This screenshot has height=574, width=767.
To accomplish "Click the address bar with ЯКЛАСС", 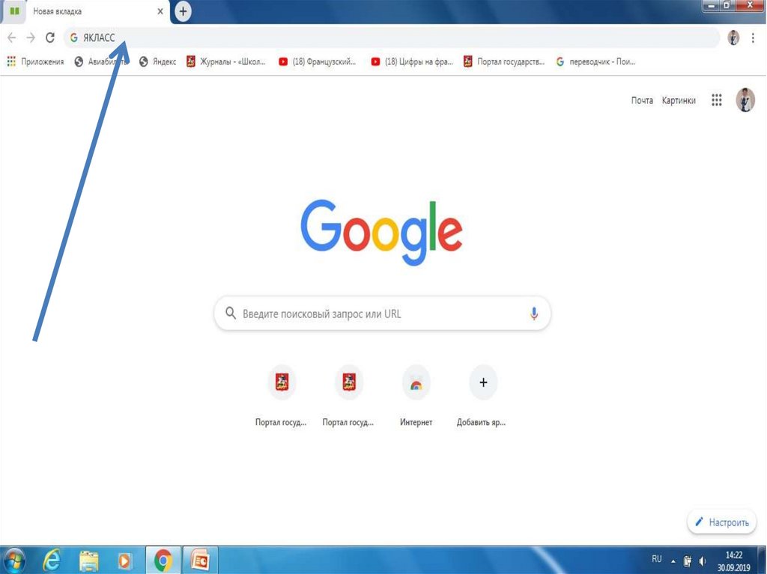I will click(391, 37).
